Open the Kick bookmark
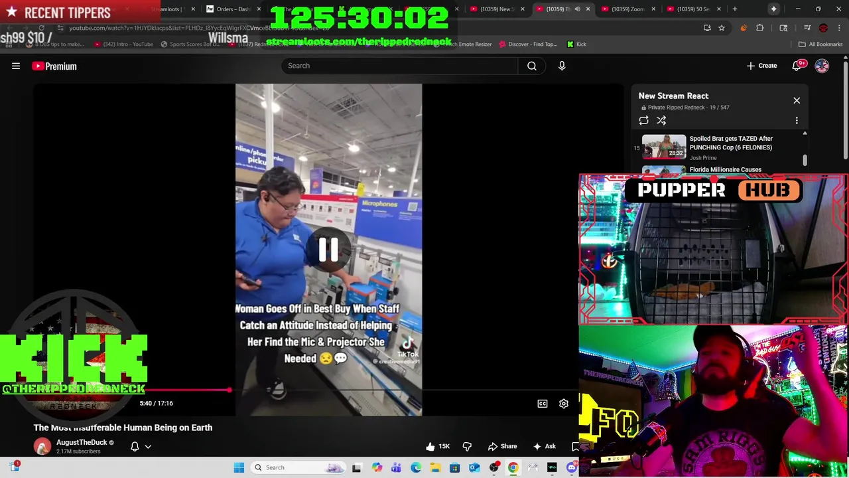 (576, 44)
